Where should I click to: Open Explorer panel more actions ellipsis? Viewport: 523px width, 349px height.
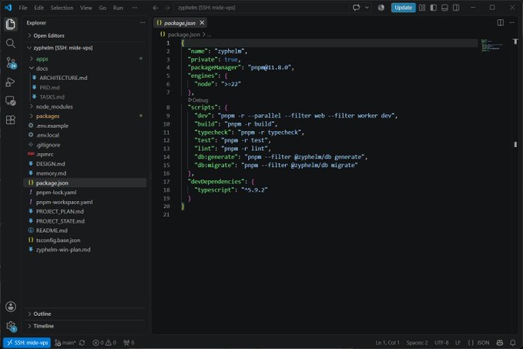tap(142, 22)
